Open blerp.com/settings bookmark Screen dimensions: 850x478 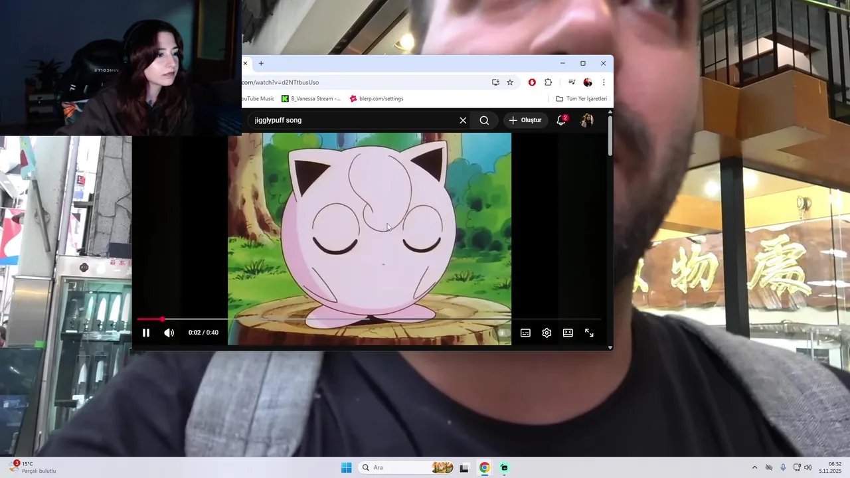[377, 99]
